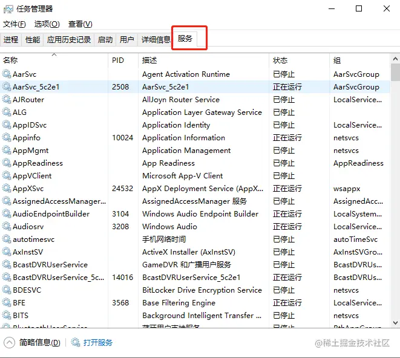Sort by the 状态 column header

point(299,60)
